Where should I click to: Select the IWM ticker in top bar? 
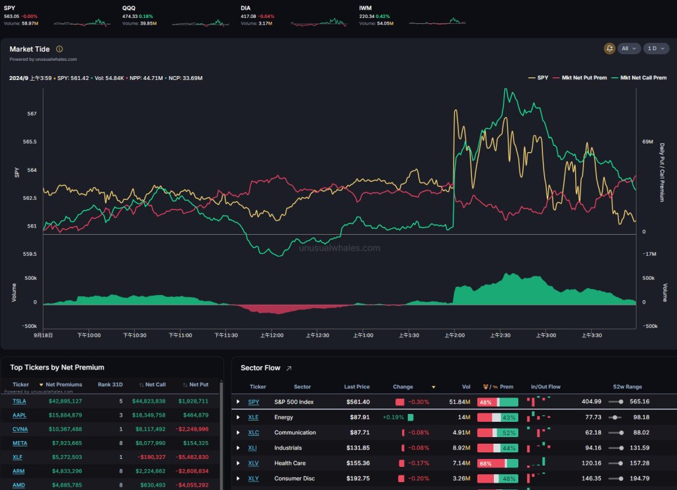tap(365, 8)
